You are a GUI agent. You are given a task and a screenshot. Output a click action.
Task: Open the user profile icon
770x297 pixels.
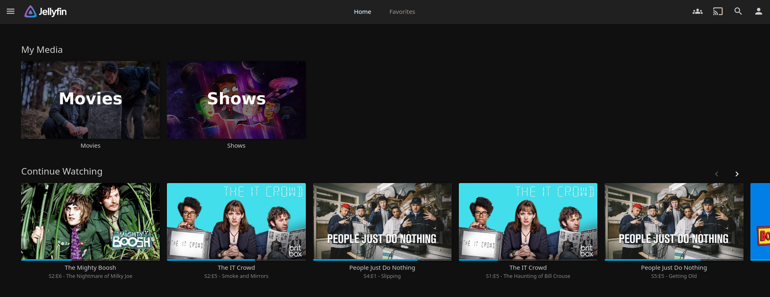coord(758,11)
